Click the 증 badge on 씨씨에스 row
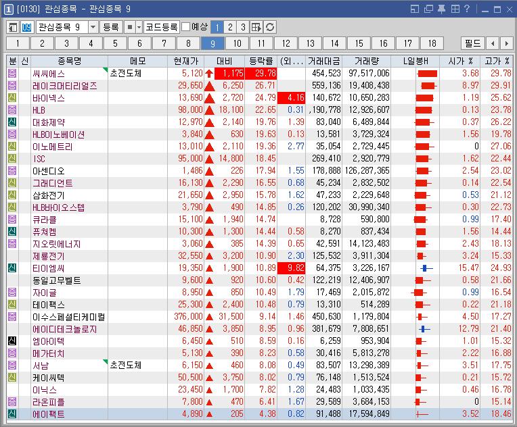This screenshot has width=517, height=427. (12, 73)
